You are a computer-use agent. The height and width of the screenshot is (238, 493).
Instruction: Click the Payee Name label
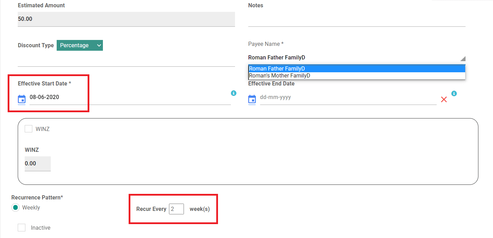coord(266,44)
